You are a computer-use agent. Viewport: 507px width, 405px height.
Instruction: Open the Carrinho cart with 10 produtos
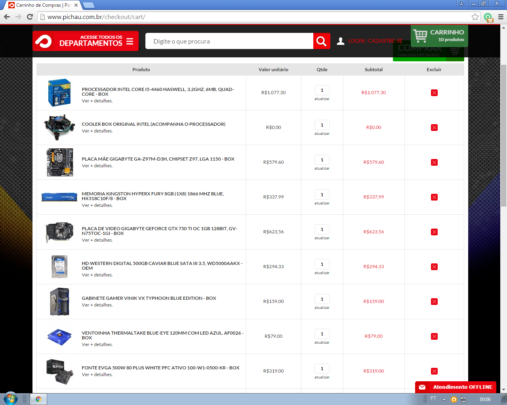(439, 36)
